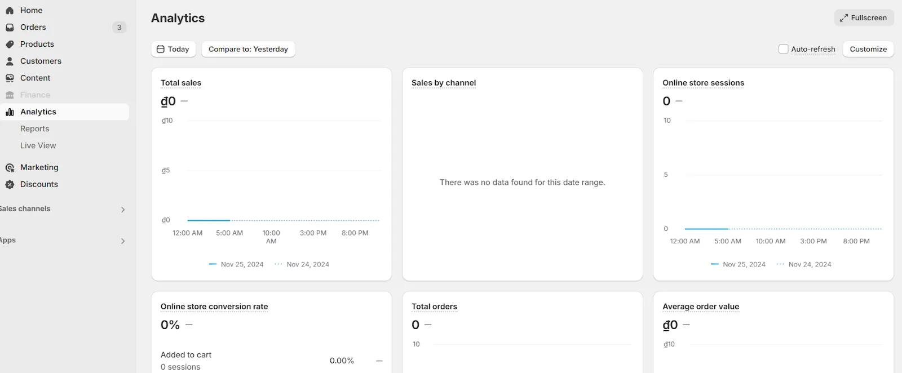Click the ₫0 Total sales value

click(169, 101)
